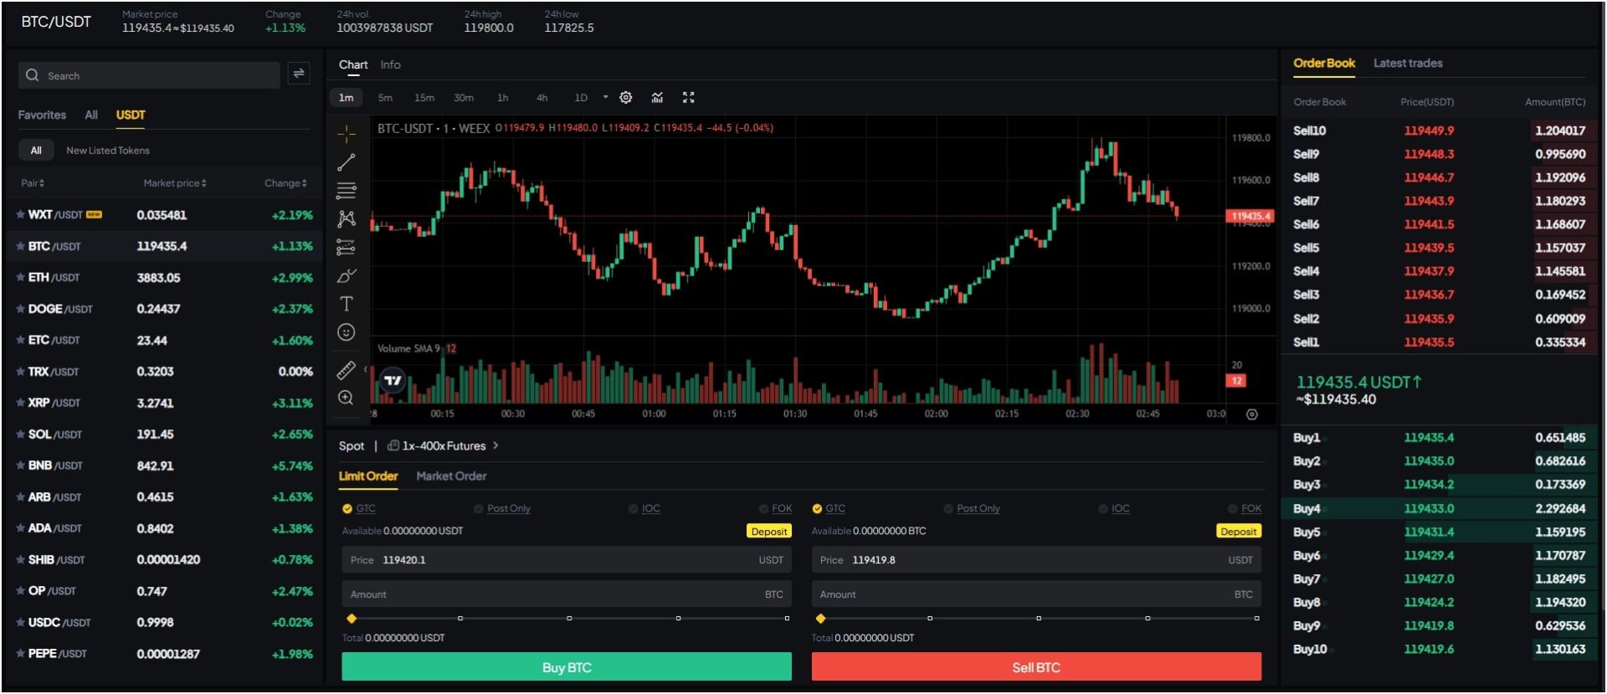Open the Latest trades tab
This screenshot has width=1607, height=694.
pyautogui.click(x=1407, y=64)
